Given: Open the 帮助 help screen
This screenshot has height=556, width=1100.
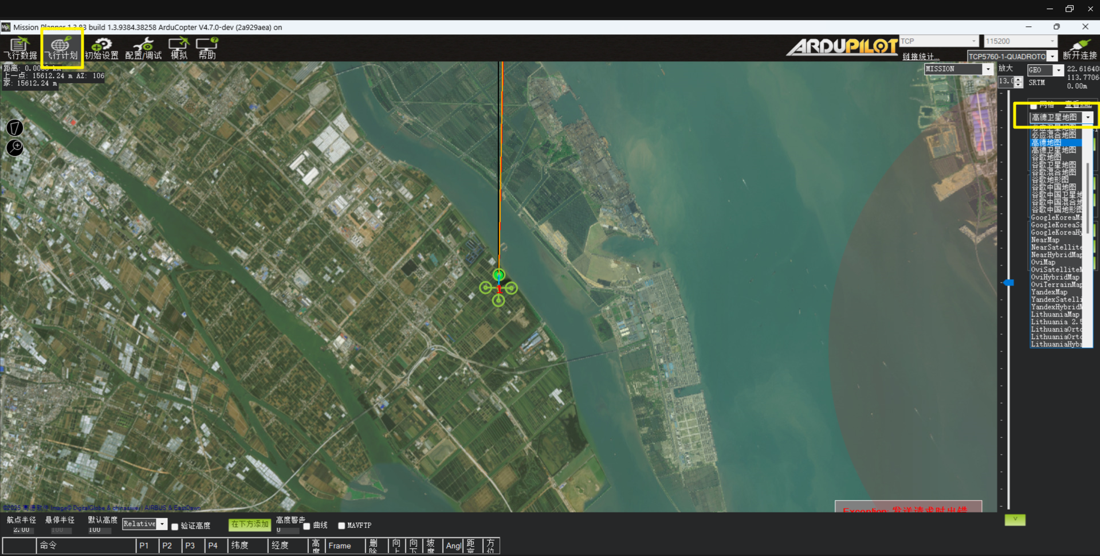Looking at the screenshot, I should 207,48.
